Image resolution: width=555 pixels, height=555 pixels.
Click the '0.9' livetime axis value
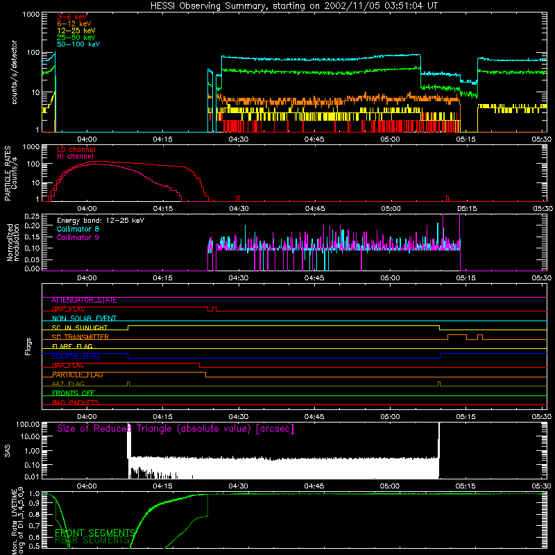click(x=34, y=504)
